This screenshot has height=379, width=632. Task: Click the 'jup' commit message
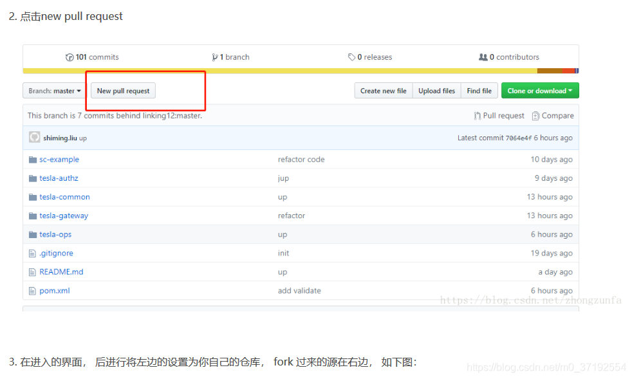283,178
